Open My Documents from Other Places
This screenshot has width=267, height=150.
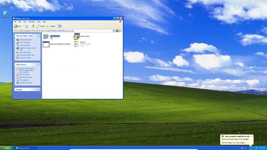[x=24, y=75]
